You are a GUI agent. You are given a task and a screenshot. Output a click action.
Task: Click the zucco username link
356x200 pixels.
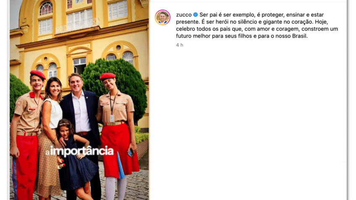[184, 15]
